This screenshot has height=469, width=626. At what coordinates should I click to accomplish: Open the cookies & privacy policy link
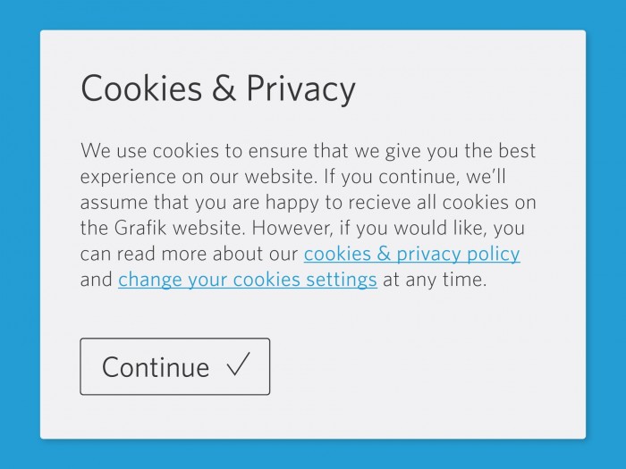pos(411,254)
